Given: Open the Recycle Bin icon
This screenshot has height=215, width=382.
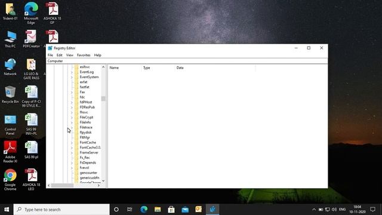Looking at the screenshot, I should (x=10, y=94).
